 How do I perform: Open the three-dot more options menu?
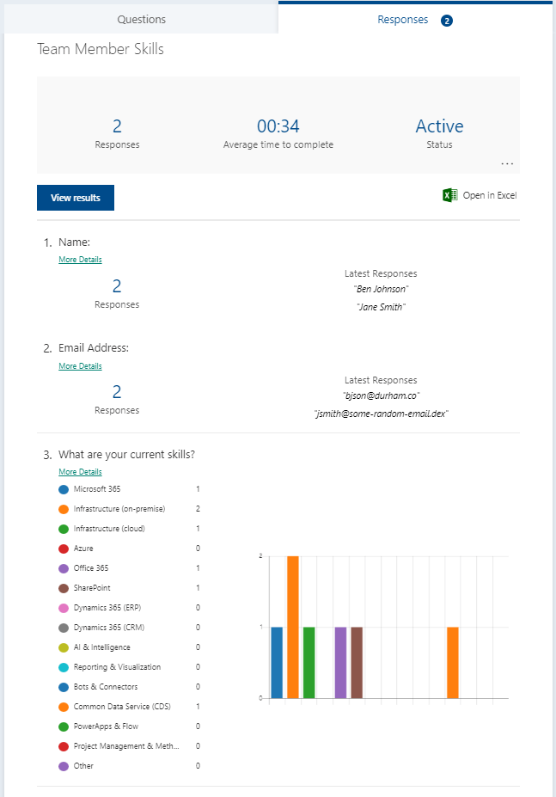507,162
